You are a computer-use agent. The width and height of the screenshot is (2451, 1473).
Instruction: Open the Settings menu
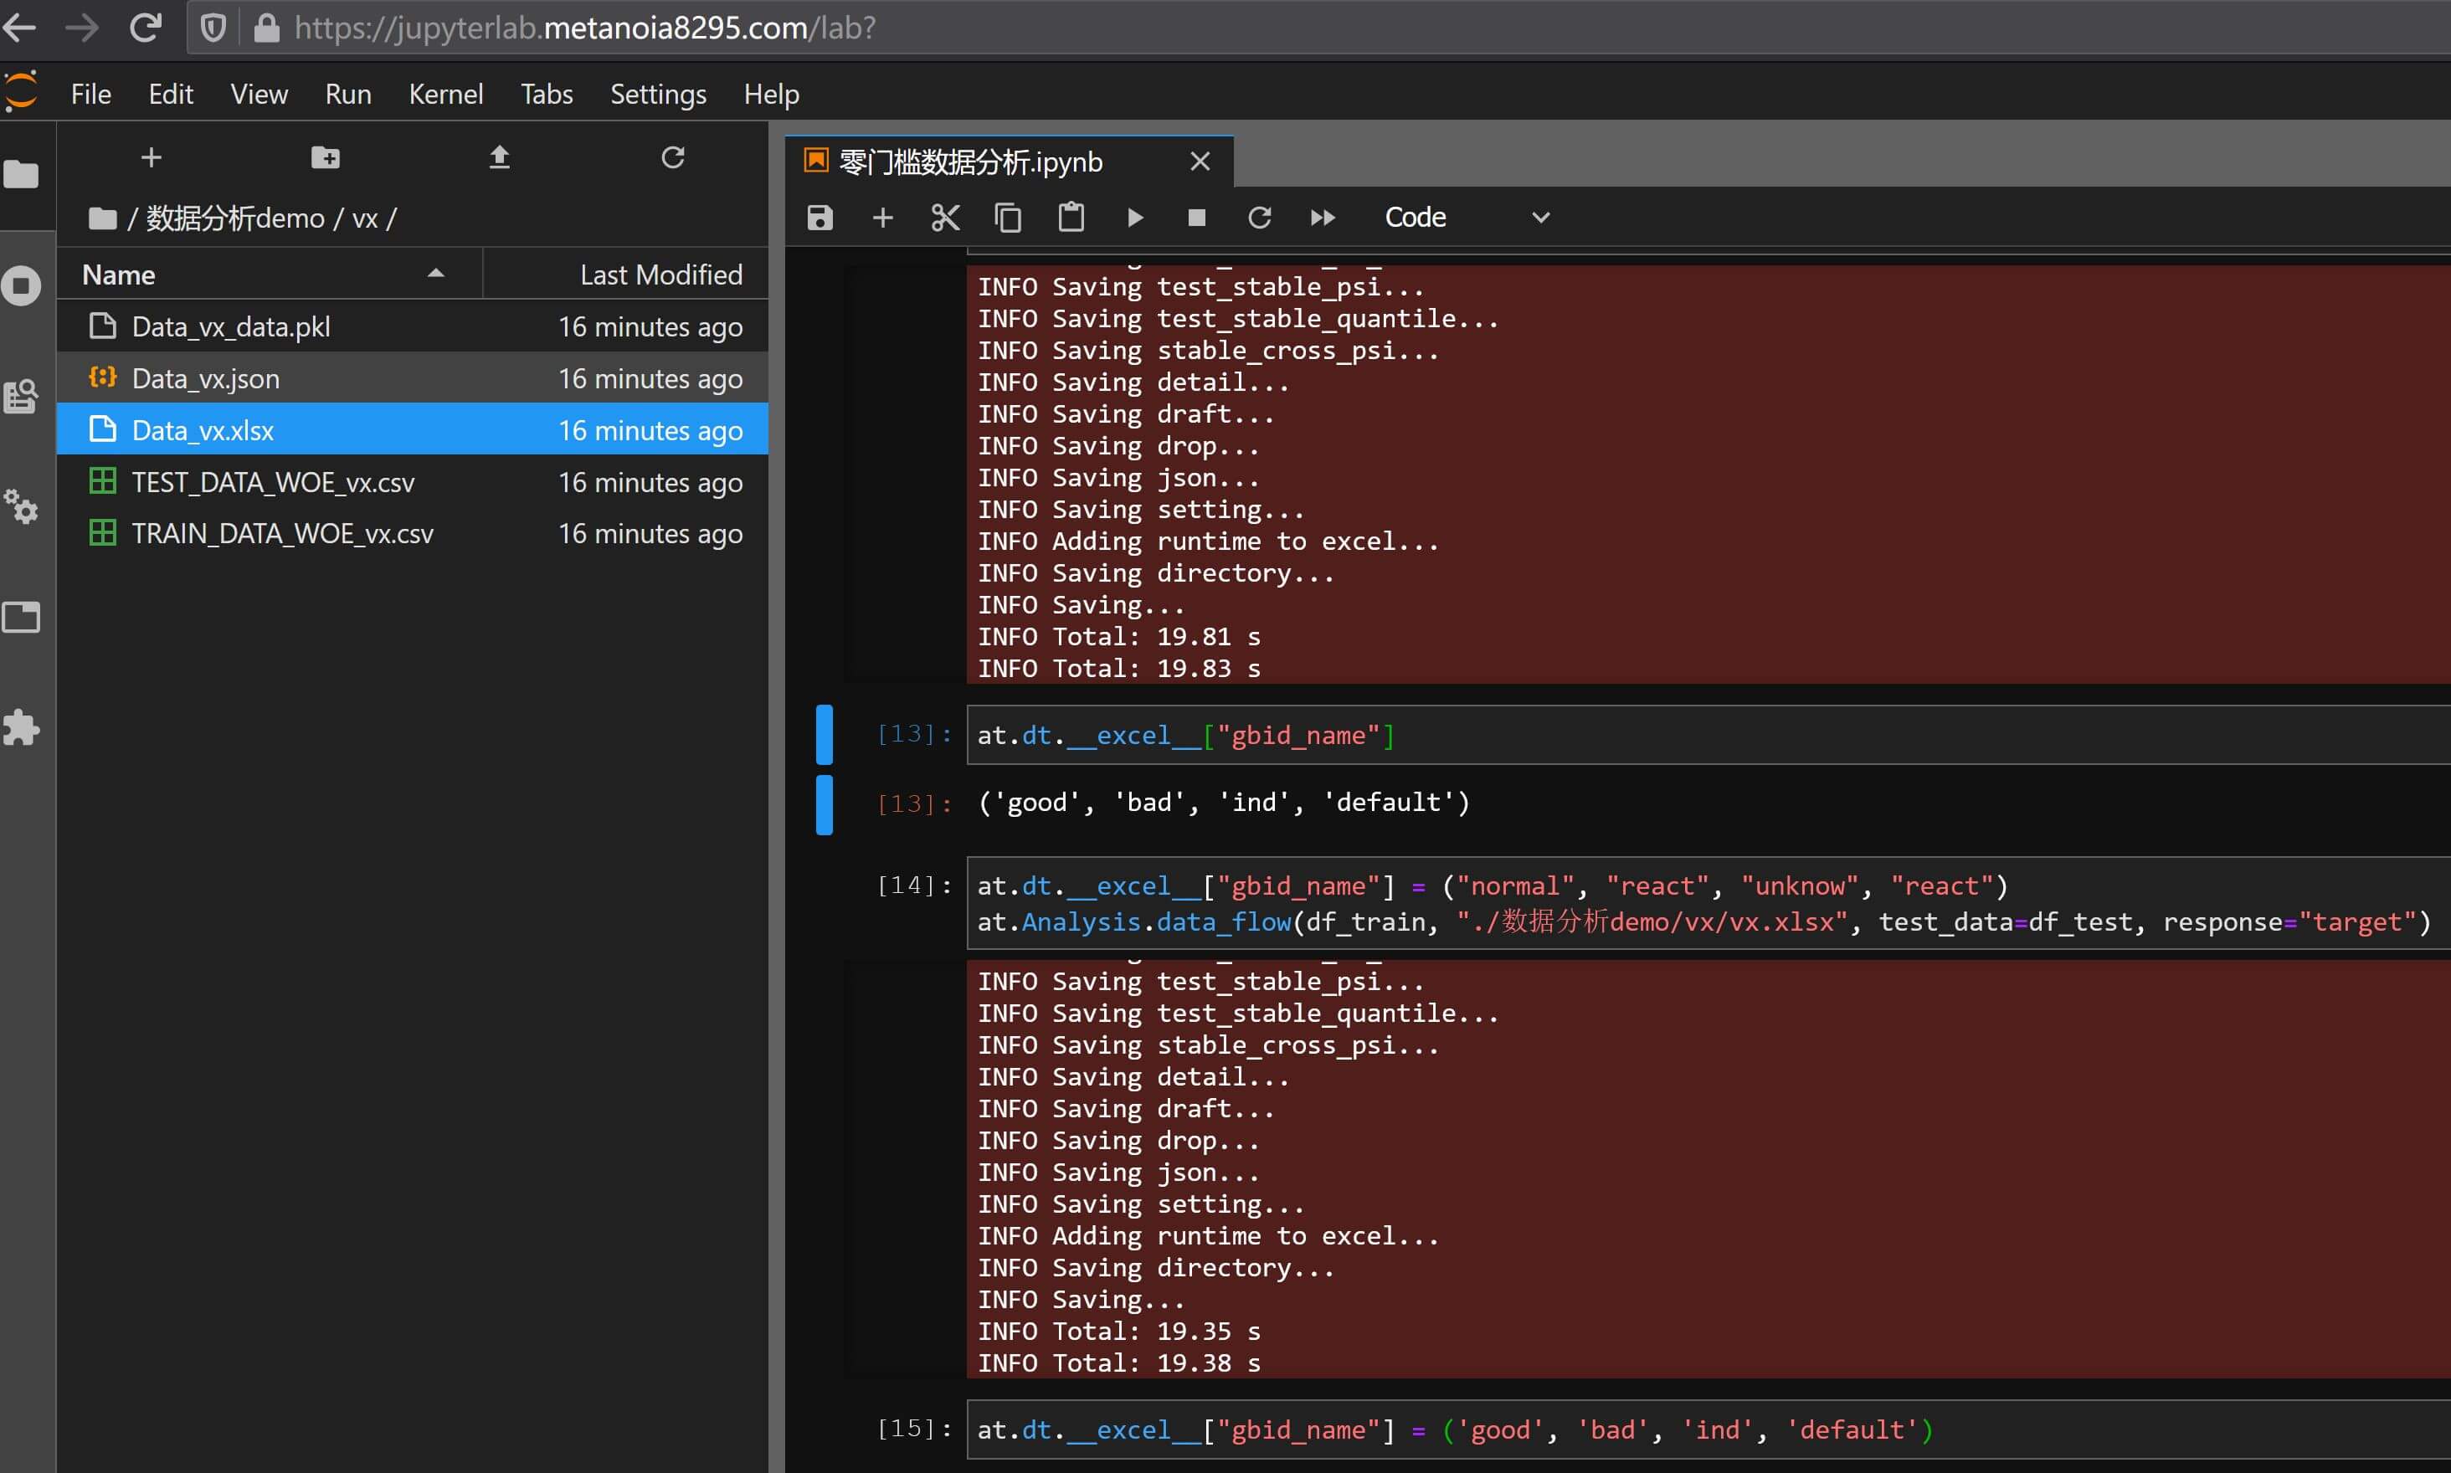point(657,95)
